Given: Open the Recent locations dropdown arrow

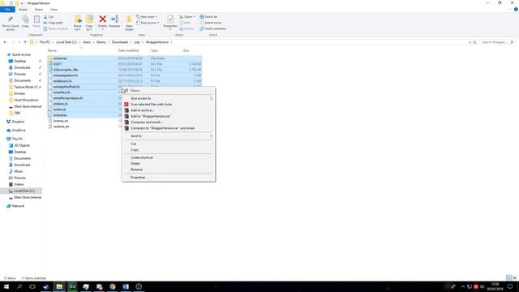Looking at the screenshot, I should (x=19, y=42).
